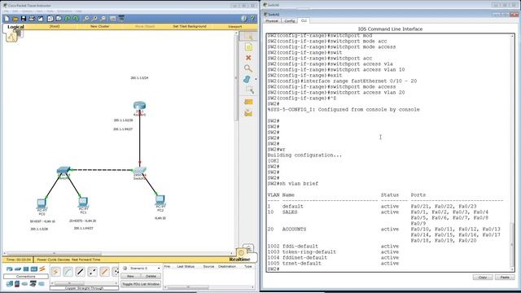The height and width of the screenshot is (293, 521).
Task: Click the Add Complex PDU open envelope icon
Action: point(248,113)
